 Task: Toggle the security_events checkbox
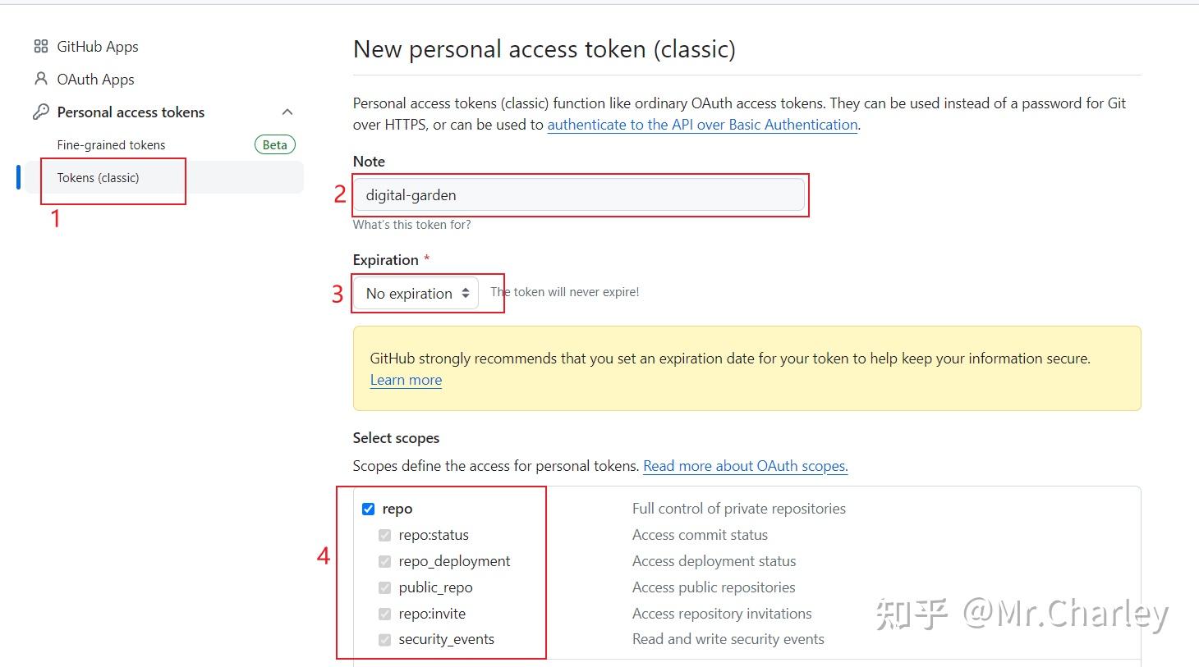point(384,639)
